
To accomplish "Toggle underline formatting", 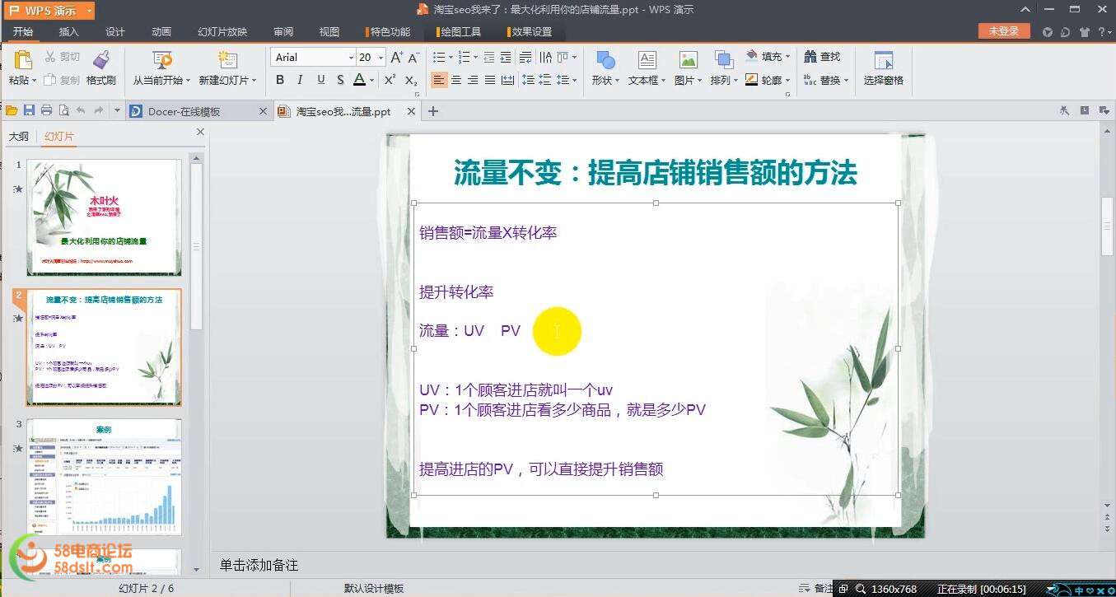I will coord(320,80).
